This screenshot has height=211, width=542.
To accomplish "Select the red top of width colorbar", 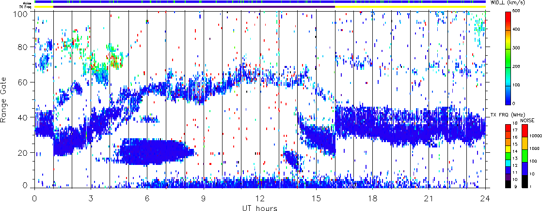I will click(508, 17).
